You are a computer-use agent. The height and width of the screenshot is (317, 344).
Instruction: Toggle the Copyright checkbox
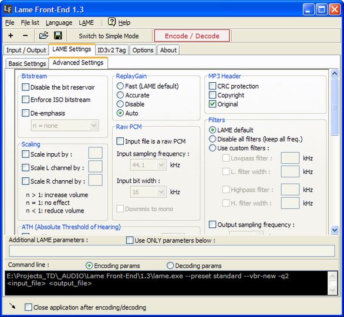pyautogui.click(x=213, y=95)
